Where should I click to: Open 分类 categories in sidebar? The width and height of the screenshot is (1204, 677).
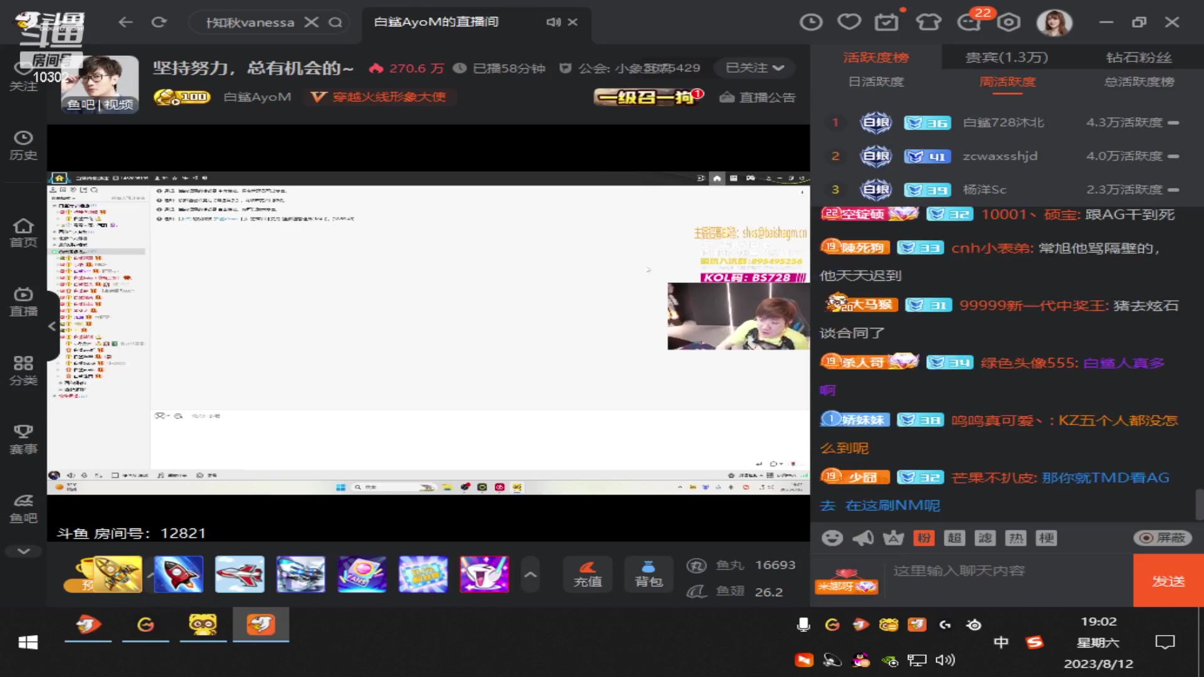[x=23, y=371]
